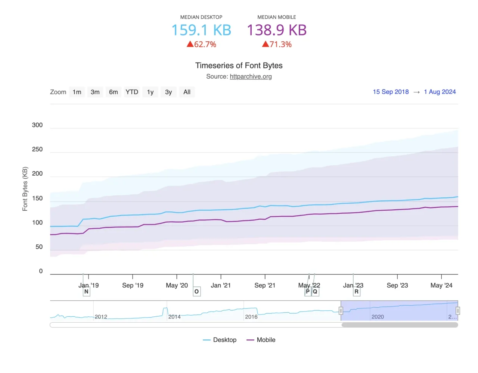Click the Q flag marker near May '22
Viewport: 478px width, 373px height.
click(315, 292)
